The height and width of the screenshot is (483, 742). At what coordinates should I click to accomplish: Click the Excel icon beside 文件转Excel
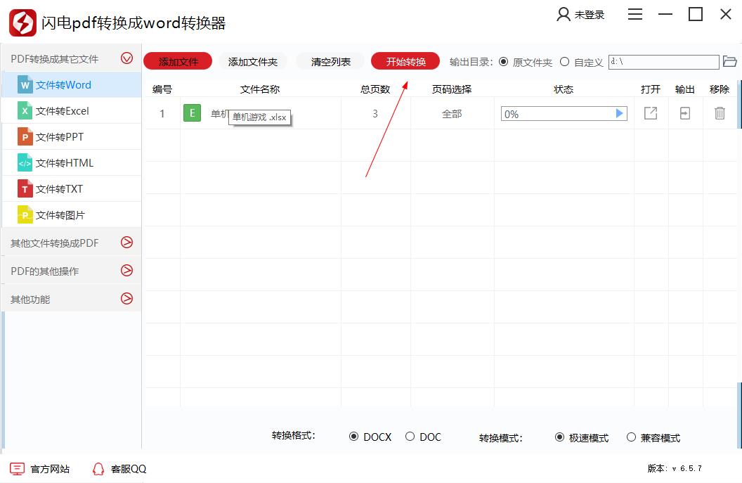[x=25, y=111]
